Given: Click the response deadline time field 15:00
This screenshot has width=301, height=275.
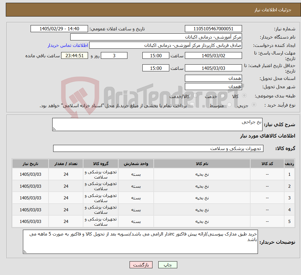Looking at the screenshot, I should tap(156, 55).
